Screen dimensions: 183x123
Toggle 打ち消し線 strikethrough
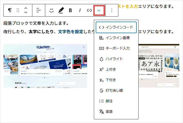click(x=116, y=90)
